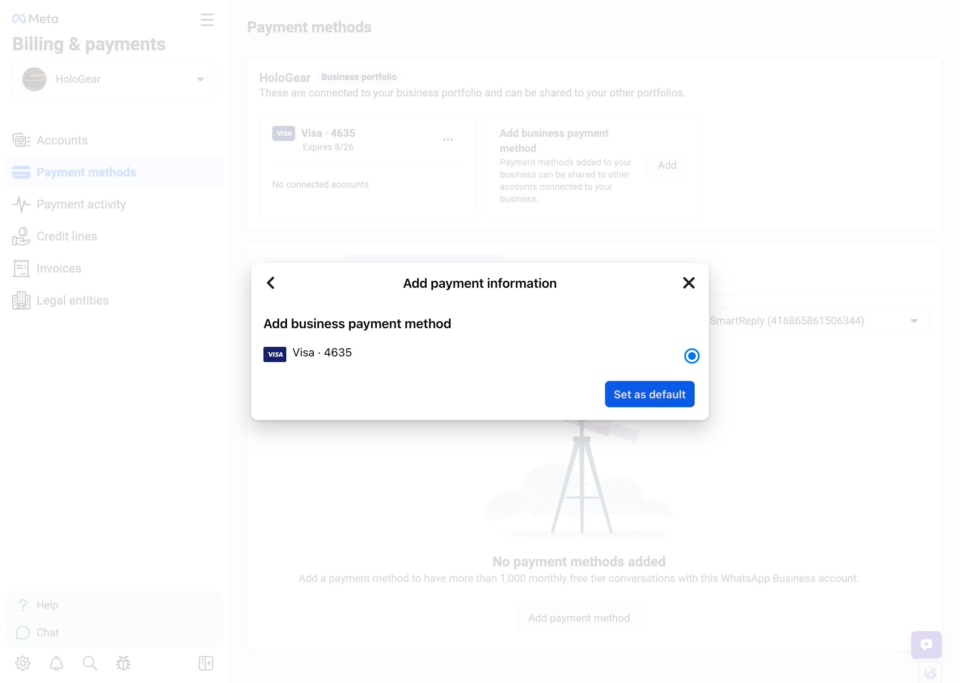
Task: Open notifications bell icon
Action: point(56,663)
